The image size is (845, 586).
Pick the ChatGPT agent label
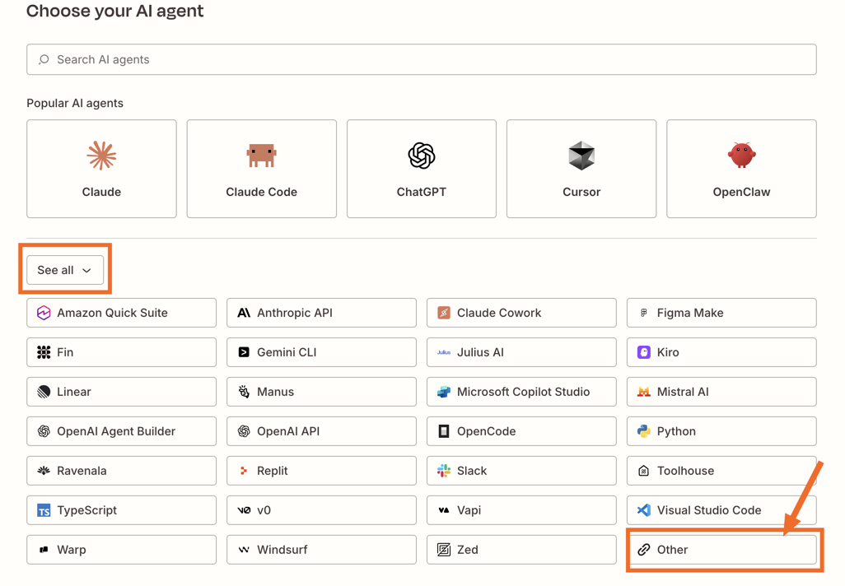[x=422, y=192]
